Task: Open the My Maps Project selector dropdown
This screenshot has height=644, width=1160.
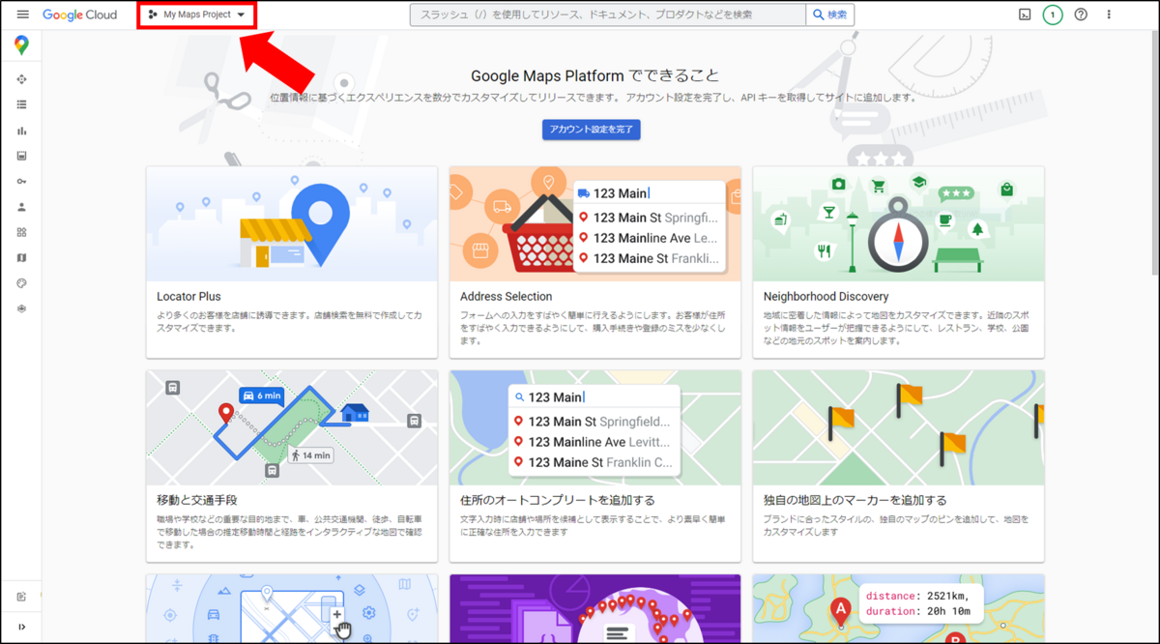Action: pyautogui.click(x=197, y=15)
